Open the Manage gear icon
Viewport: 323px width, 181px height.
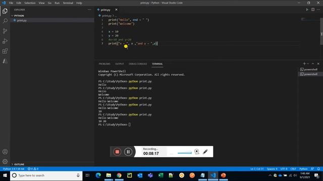click(x=5, y=161)
